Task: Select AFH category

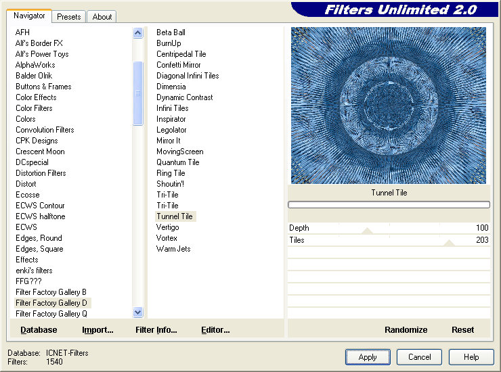Action: [22, 32]
